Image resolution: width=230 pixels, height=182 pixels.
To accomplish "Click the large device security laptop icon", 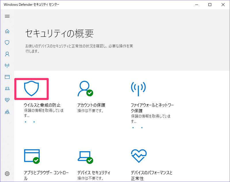I will [85, 157].
